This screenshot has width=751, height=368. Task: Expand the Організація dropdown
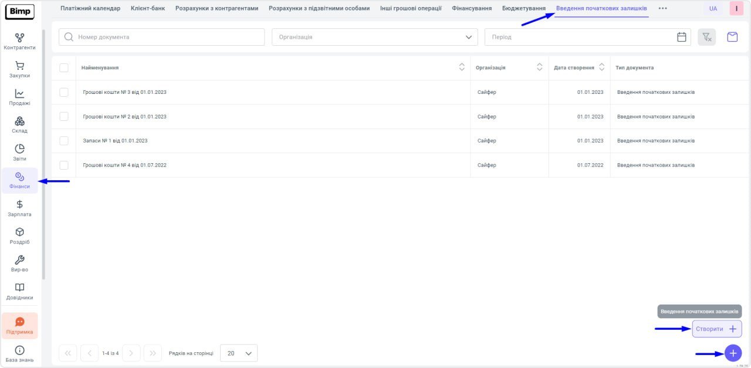click(374, 37)
